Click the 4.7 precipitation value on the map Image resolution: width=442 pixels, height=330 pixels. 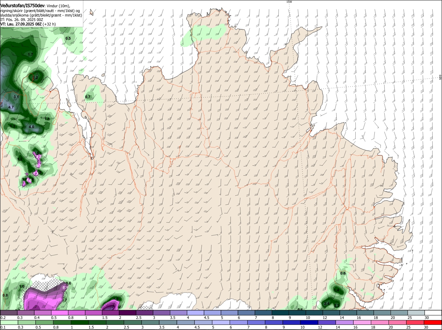pos(11,107)
